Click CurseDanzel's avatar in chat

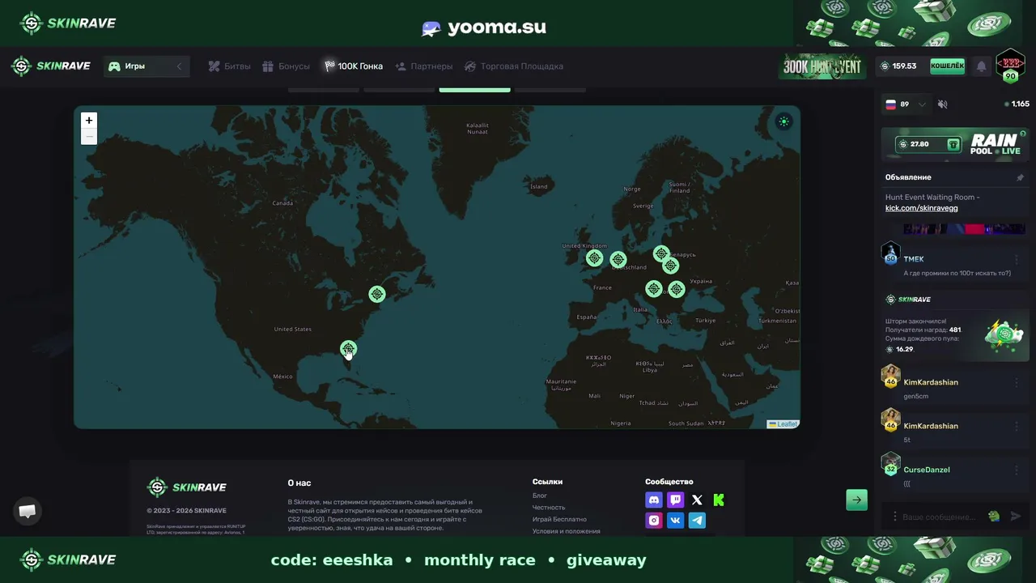click(x=890, y=464)
